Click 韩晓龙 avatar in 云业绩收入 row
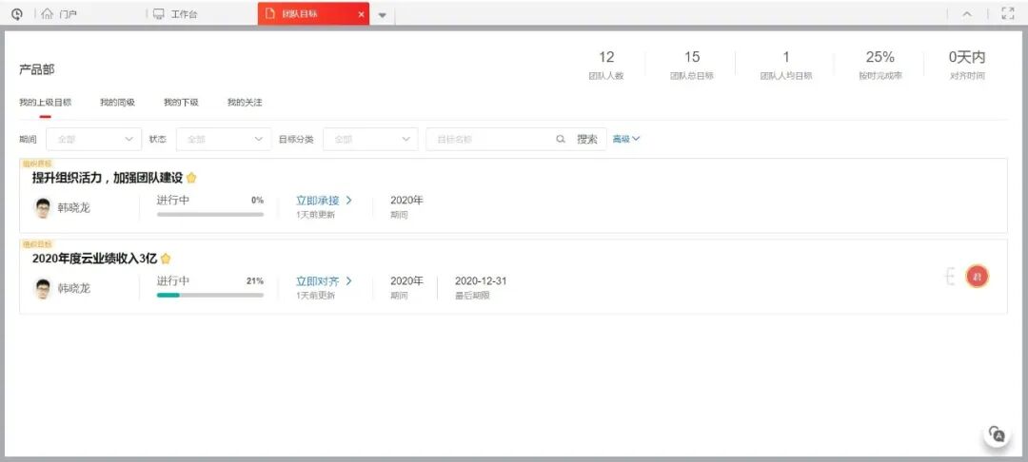The image size is (1028, 462). 43,289
